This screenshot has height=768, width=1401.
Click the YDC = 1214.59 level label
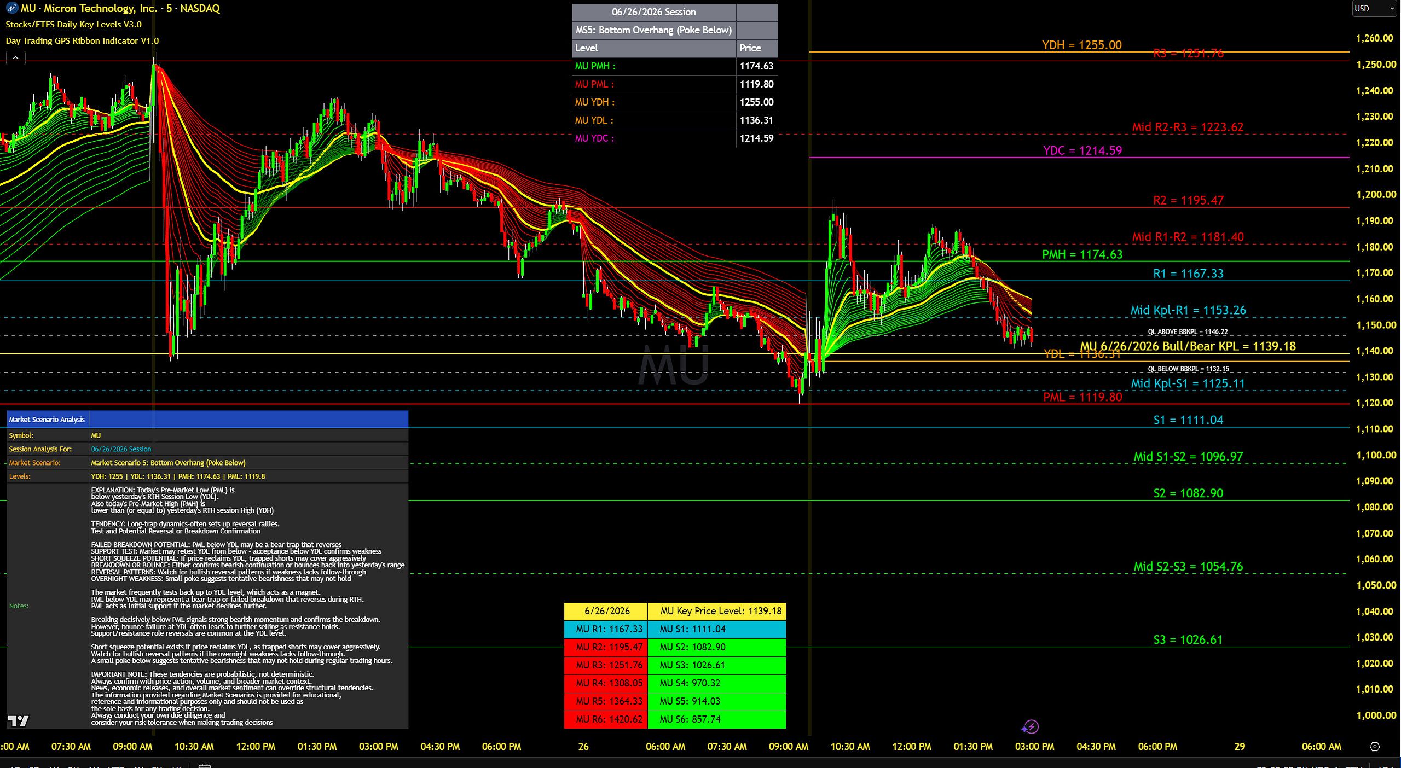tap(1082, 150)
